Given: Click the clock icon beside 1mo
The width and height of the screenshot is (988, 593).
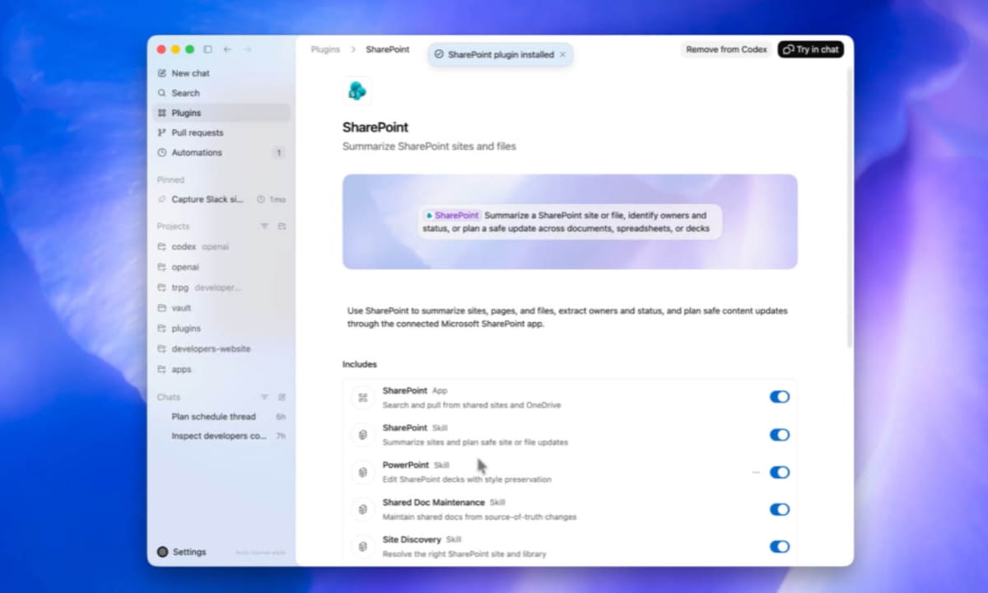Looking at the screenshot, I should [261, 199].
